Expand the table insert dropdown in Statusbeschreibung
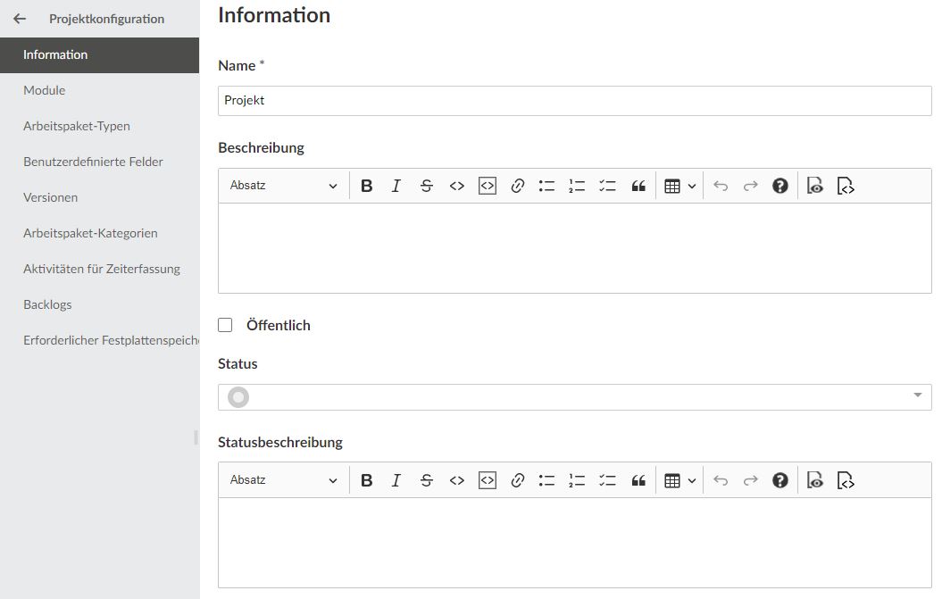 click(679, 480)
